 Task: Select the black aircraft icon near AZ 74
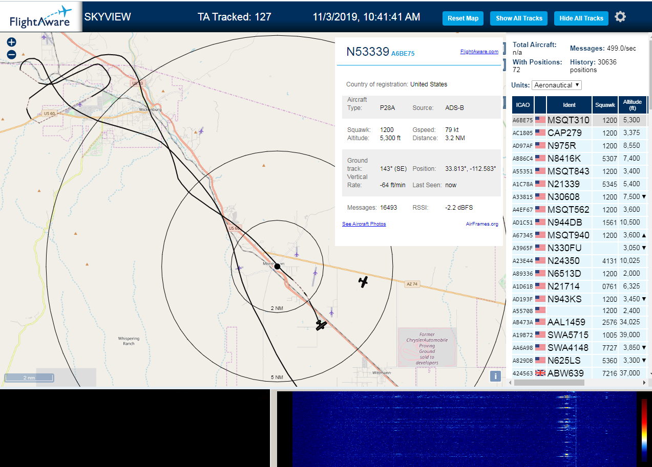(363, 282)
